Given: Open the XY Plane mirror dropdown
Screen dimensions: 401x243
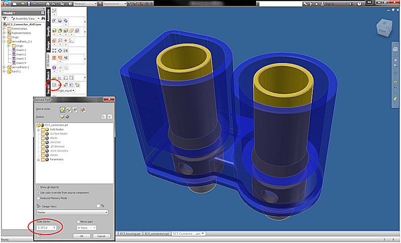Looking at the screenshot, I should click(86, 227).
